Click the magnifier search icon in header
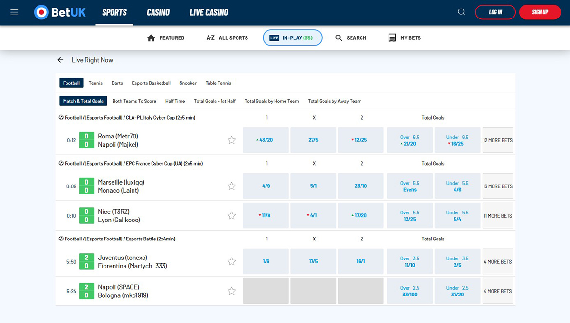570x323 pixels. pyautogui.click(x=461, y=12)
